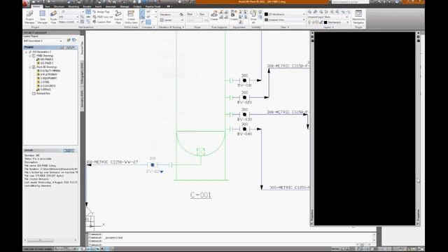Open the Manage ribbon tab
Viewport: 448px width, 252px height.
[125, 6]
